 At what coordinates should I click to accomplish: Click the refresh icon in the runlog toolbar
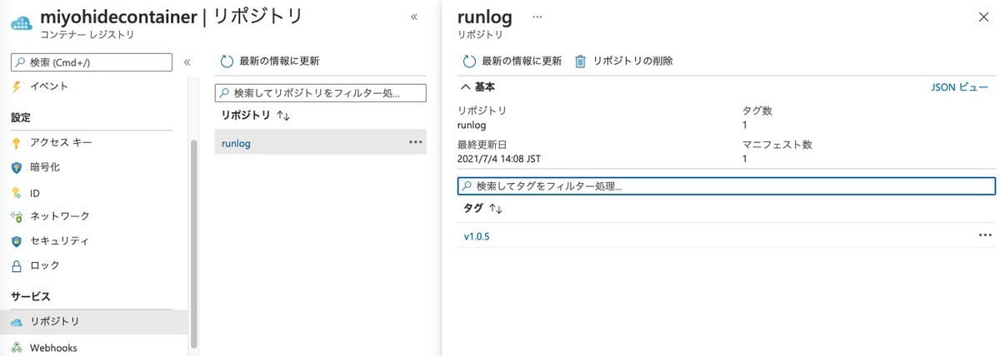[469, 61]
